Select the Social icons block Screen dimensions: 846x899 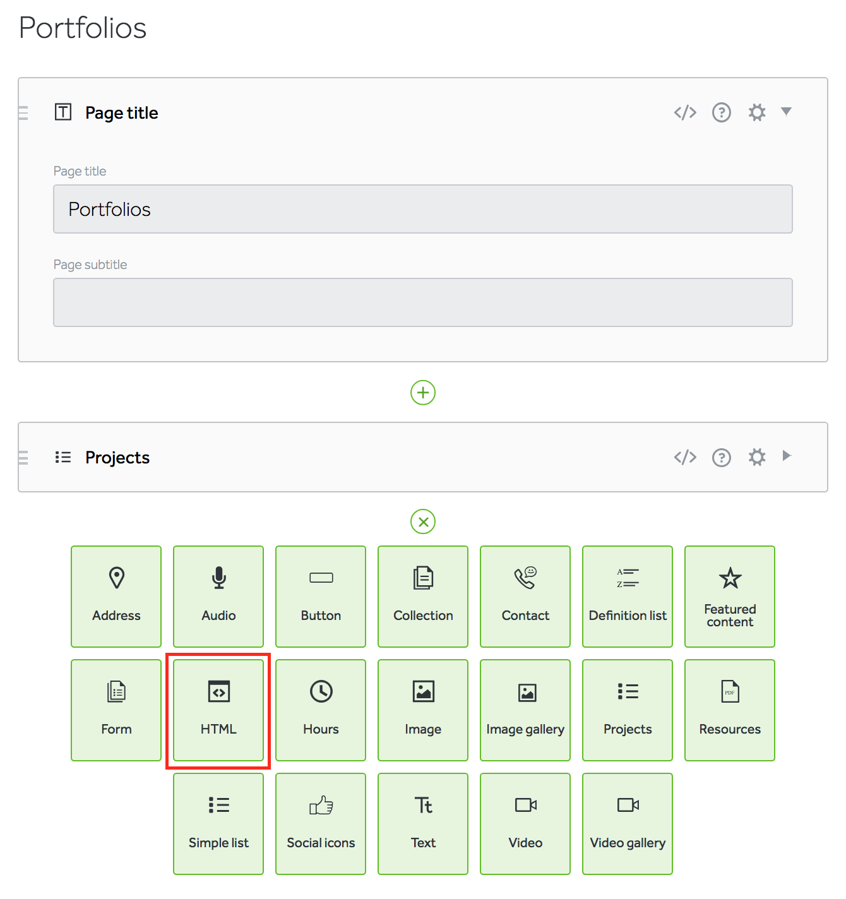(x=321, y=824)
